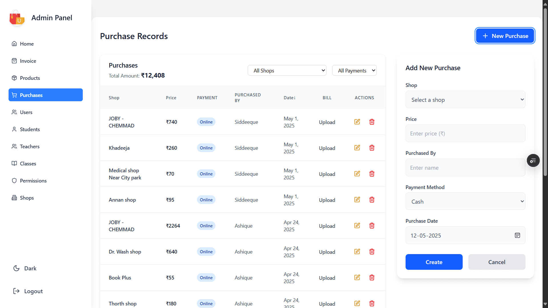Sort the table by Date column
This screenshot has height=308, width=548.
pos(289,98)
